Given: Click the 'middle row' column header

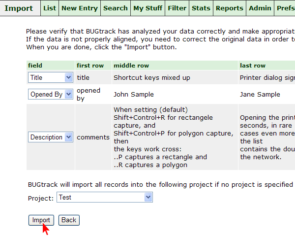Looking at the screenshot, I should pyautogui.click(x=131, y=66).
